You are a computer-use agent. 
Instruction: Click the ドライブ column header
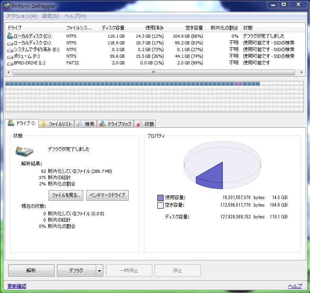click(35, 28)
